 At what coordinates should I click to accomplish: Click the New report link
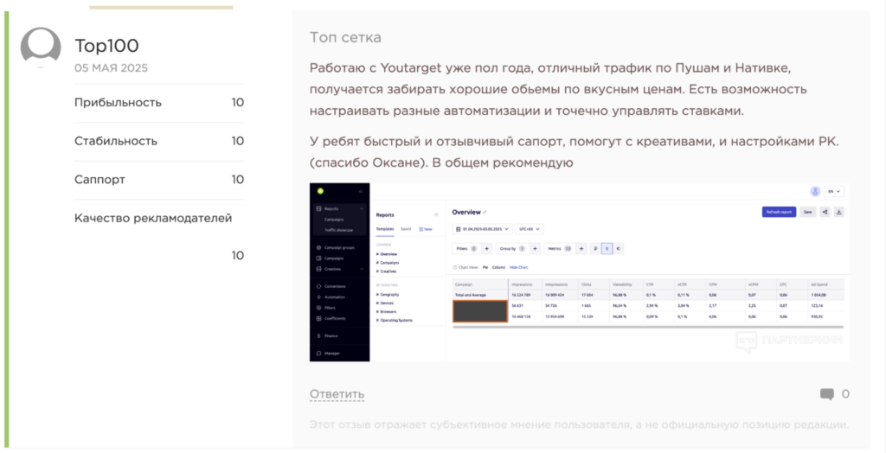(x=426, y=229)
